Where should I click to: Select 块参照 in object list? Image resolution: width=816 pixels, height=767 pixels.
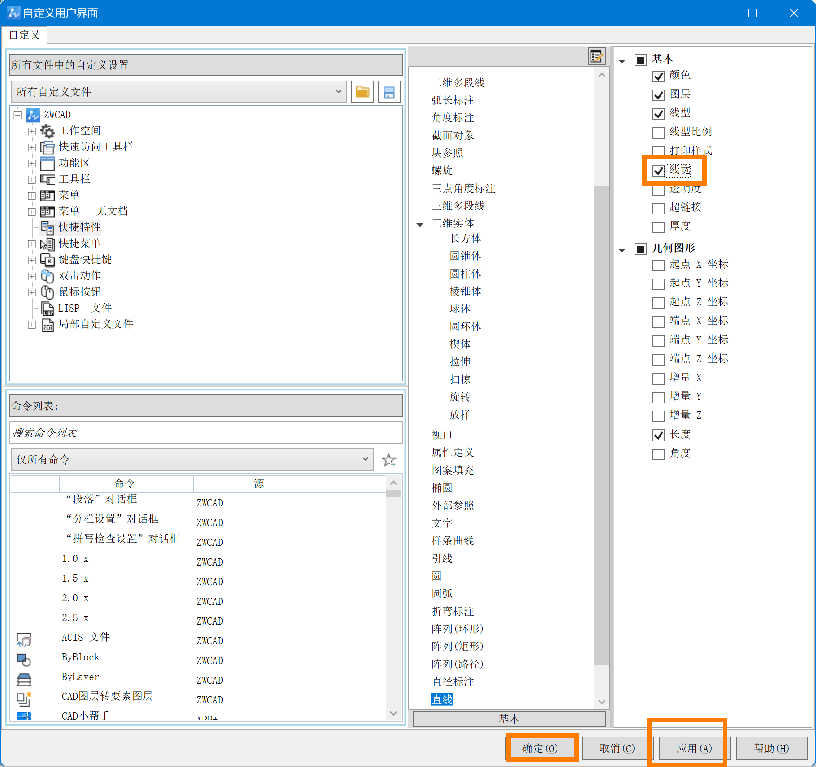447,153
